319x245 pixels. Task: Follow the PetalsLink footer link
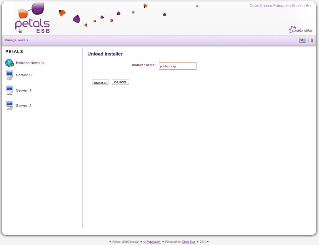[x=153, y=242]
